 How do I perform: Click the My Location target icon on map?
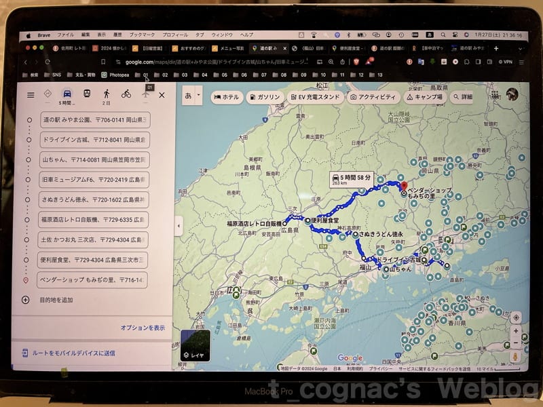516,317
